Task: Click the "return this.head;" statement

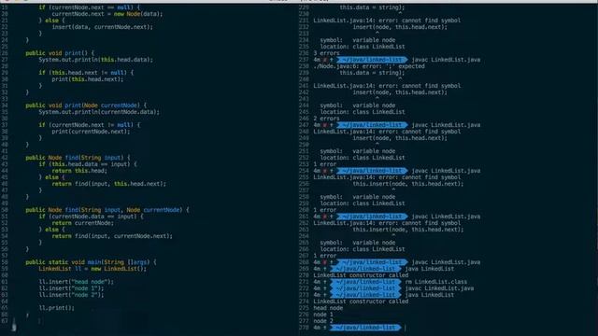Action: (x=79, y=171)
